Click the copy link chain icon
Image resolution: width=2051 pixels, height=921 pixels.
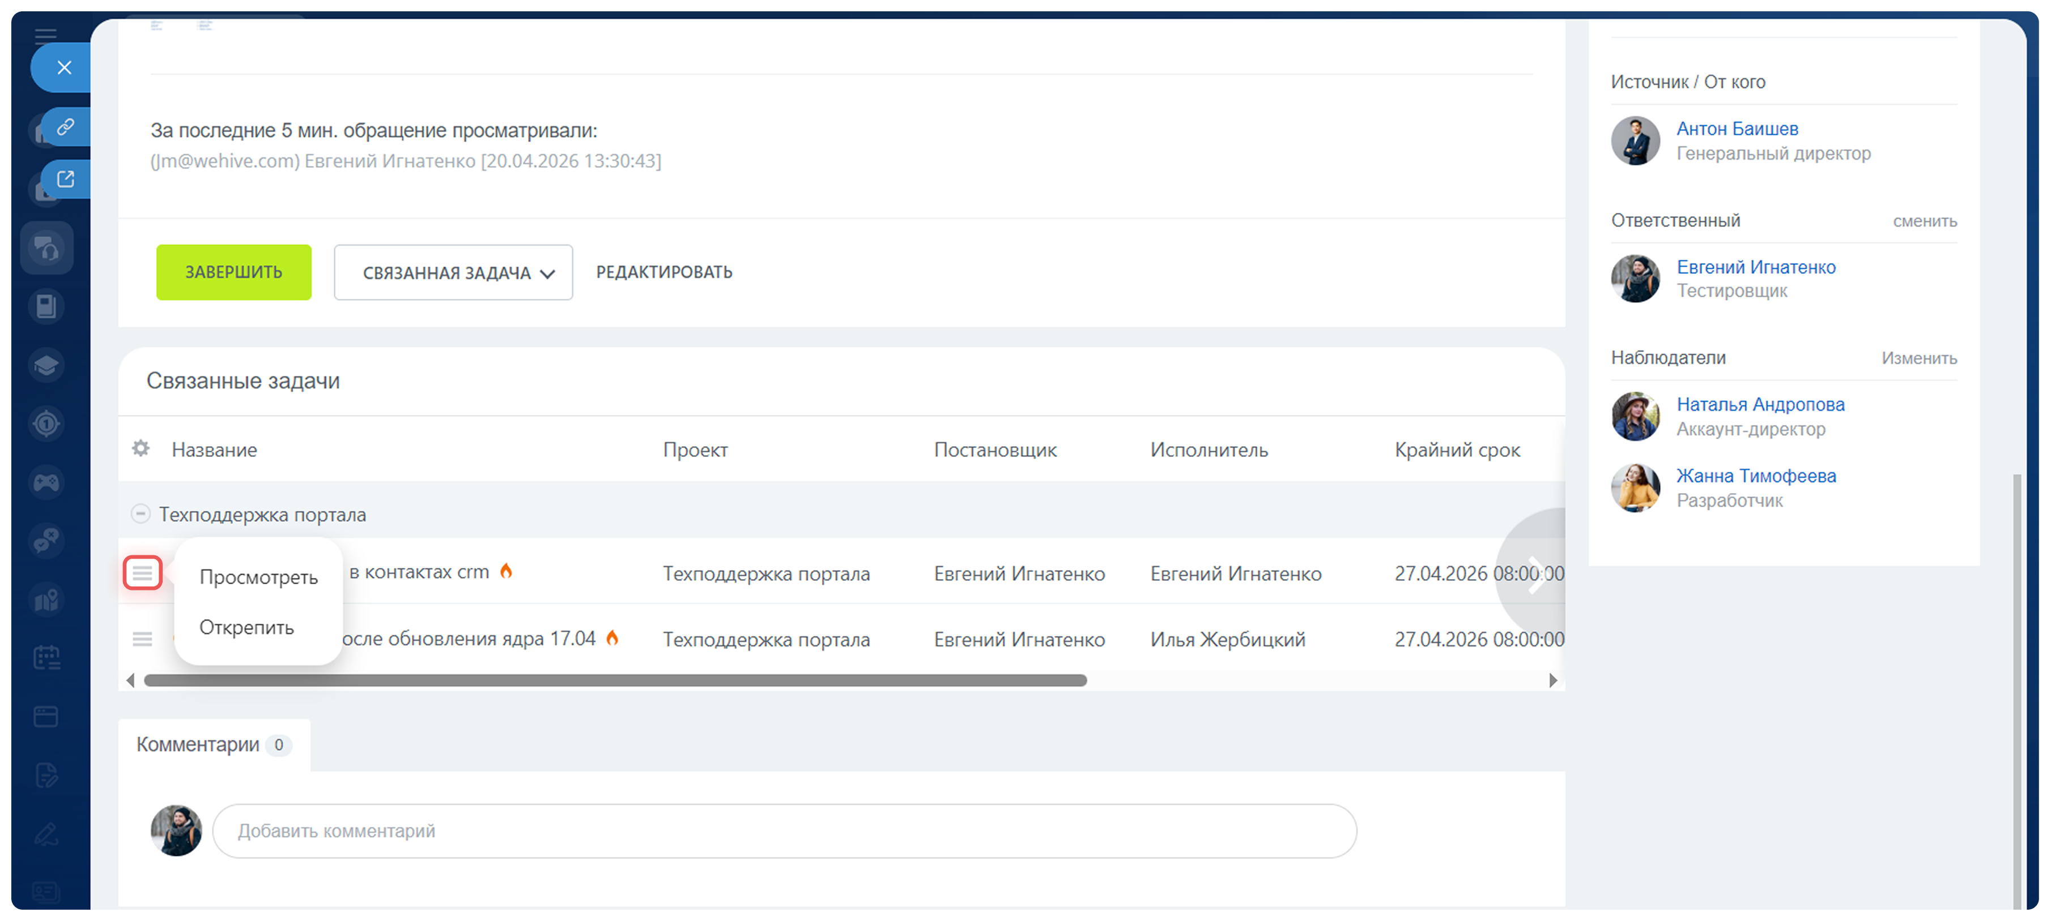coord(65,126)
